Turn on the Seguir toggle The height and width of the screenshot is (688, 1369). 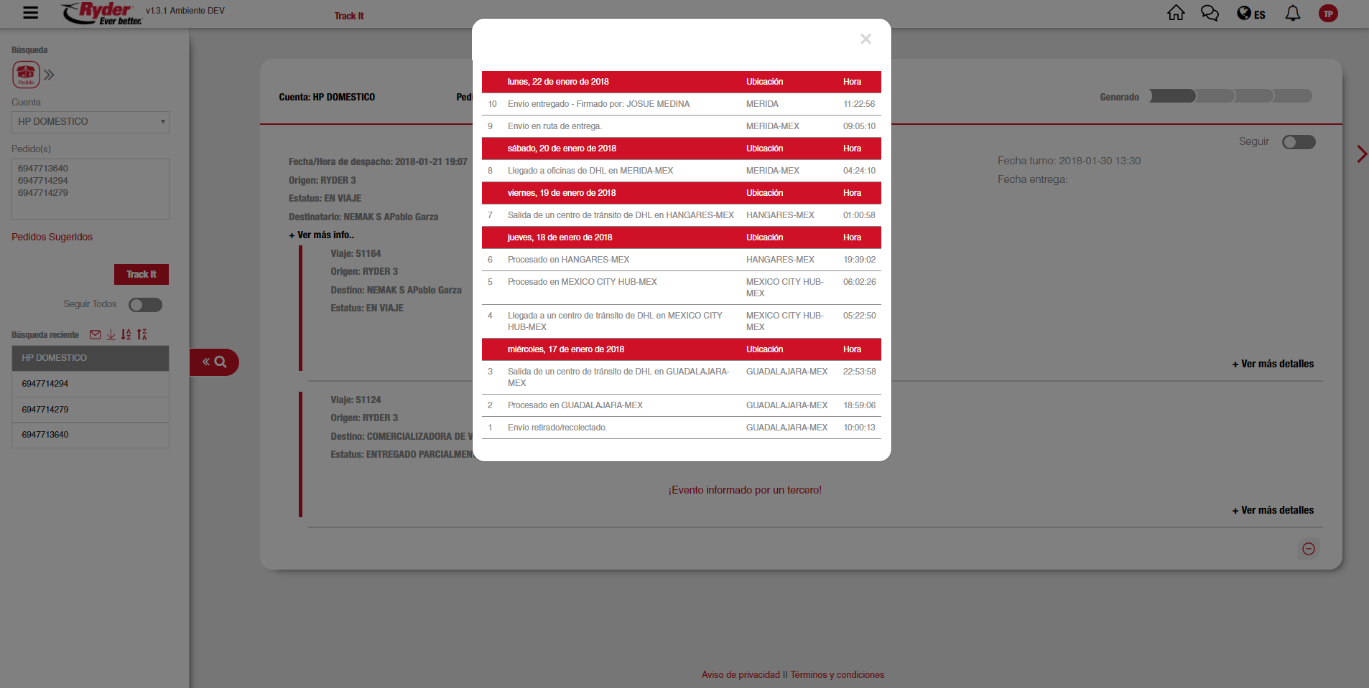pos(1299,142)
